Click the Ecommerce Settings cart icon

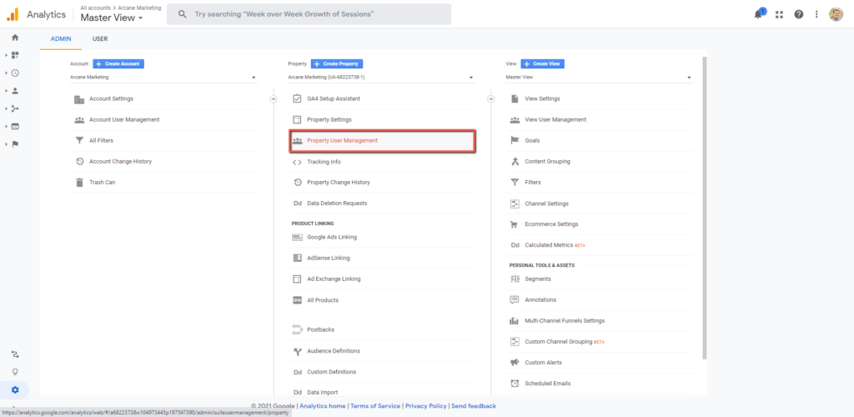[x=514, y=224]
